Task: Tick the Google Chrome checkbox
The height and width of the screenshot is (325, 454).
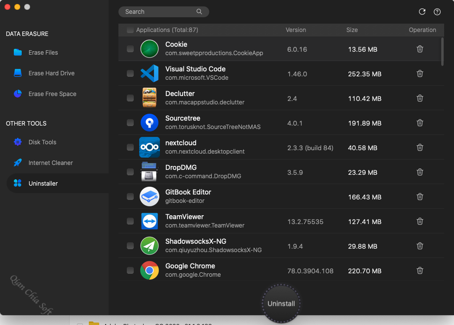Action: (130, 270)
